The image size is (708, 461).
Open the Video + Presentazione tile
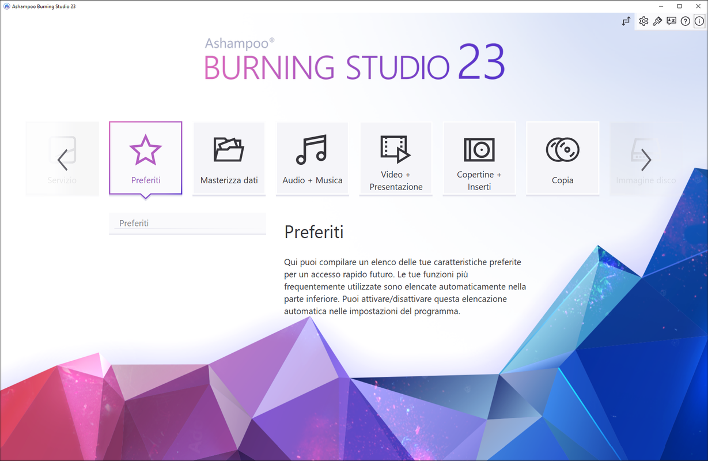(396, 158)
